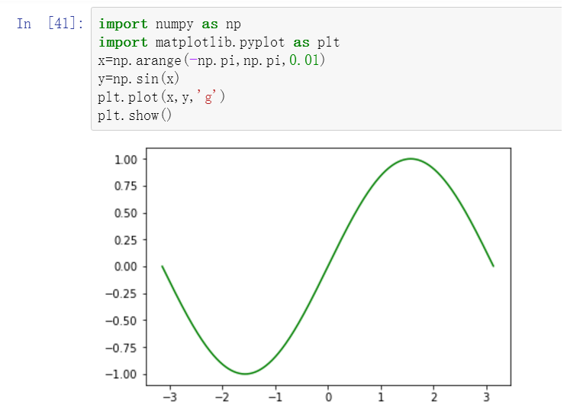The height and width of the screenshot is (418, 567).
Task: Click the red 'g' color string in code
Action: click(208, 97)
